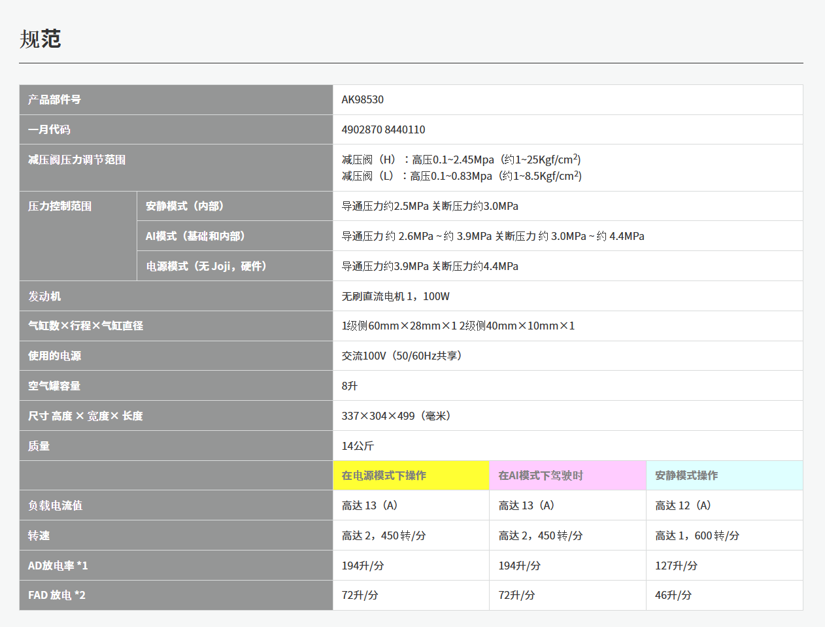Click the 电源模式（无 Joji，硬件）sub-label
This screenshot has width=825, height=627.
click(235, 266)
